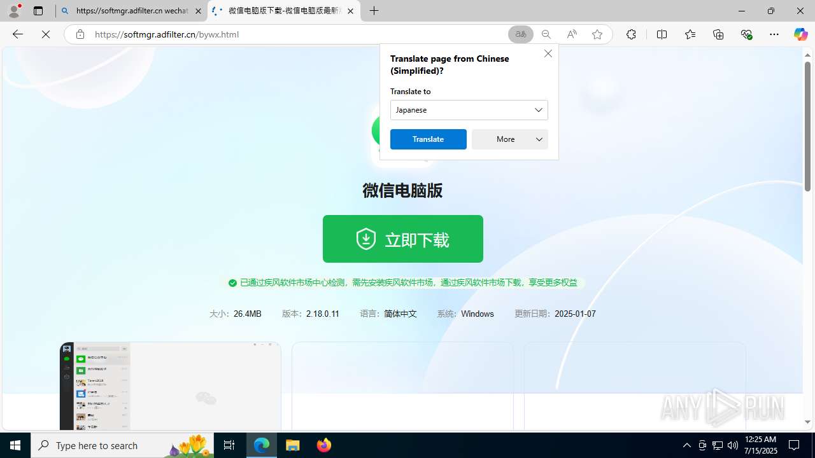Start Read aloud from address bar
The width and height of the screenshot is (815, 458).
572,34
